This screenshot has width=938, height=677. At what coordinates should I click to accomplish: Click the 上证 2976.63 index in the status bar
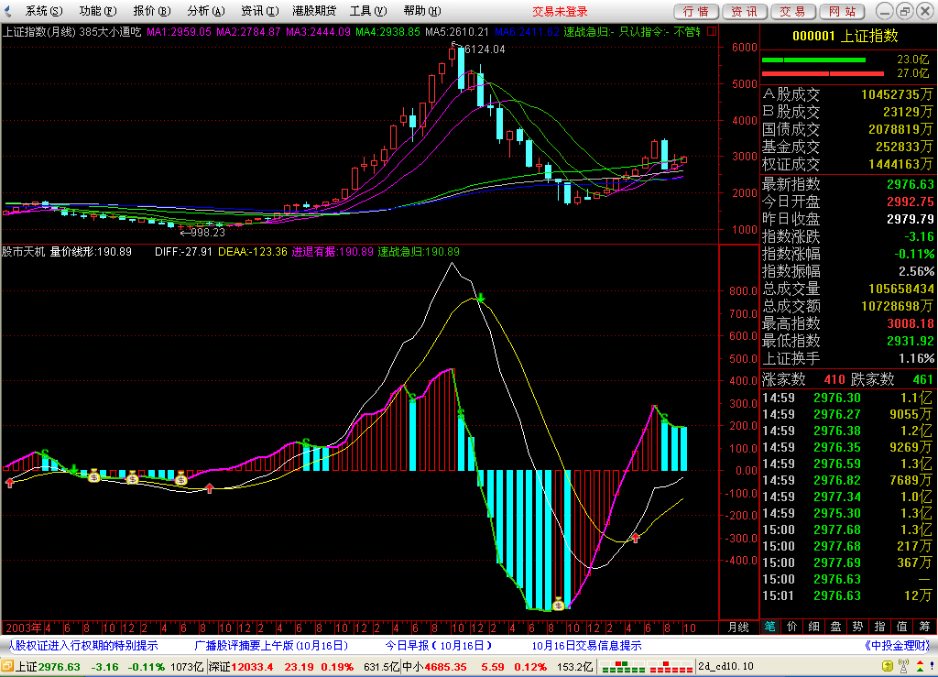(x=48, y=666)
